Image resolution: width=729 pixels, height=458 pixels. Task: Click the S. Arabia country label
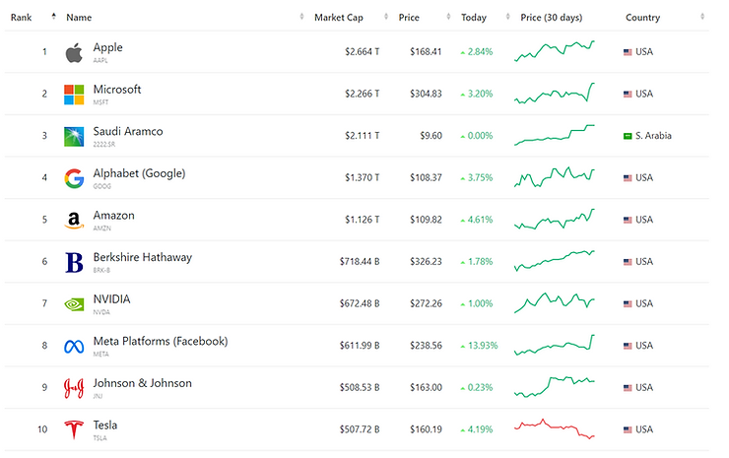[x=653, y=136]
